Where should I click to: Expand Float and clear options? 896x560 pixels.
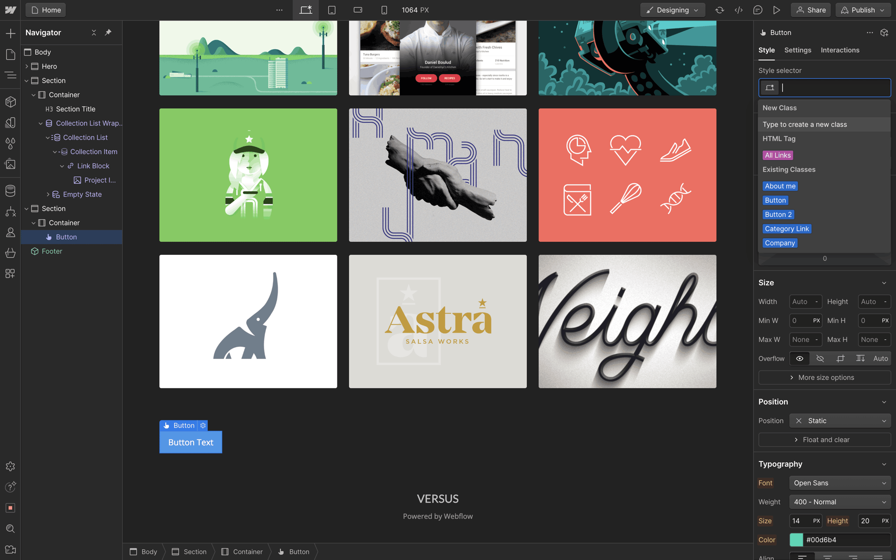[825, 440]
